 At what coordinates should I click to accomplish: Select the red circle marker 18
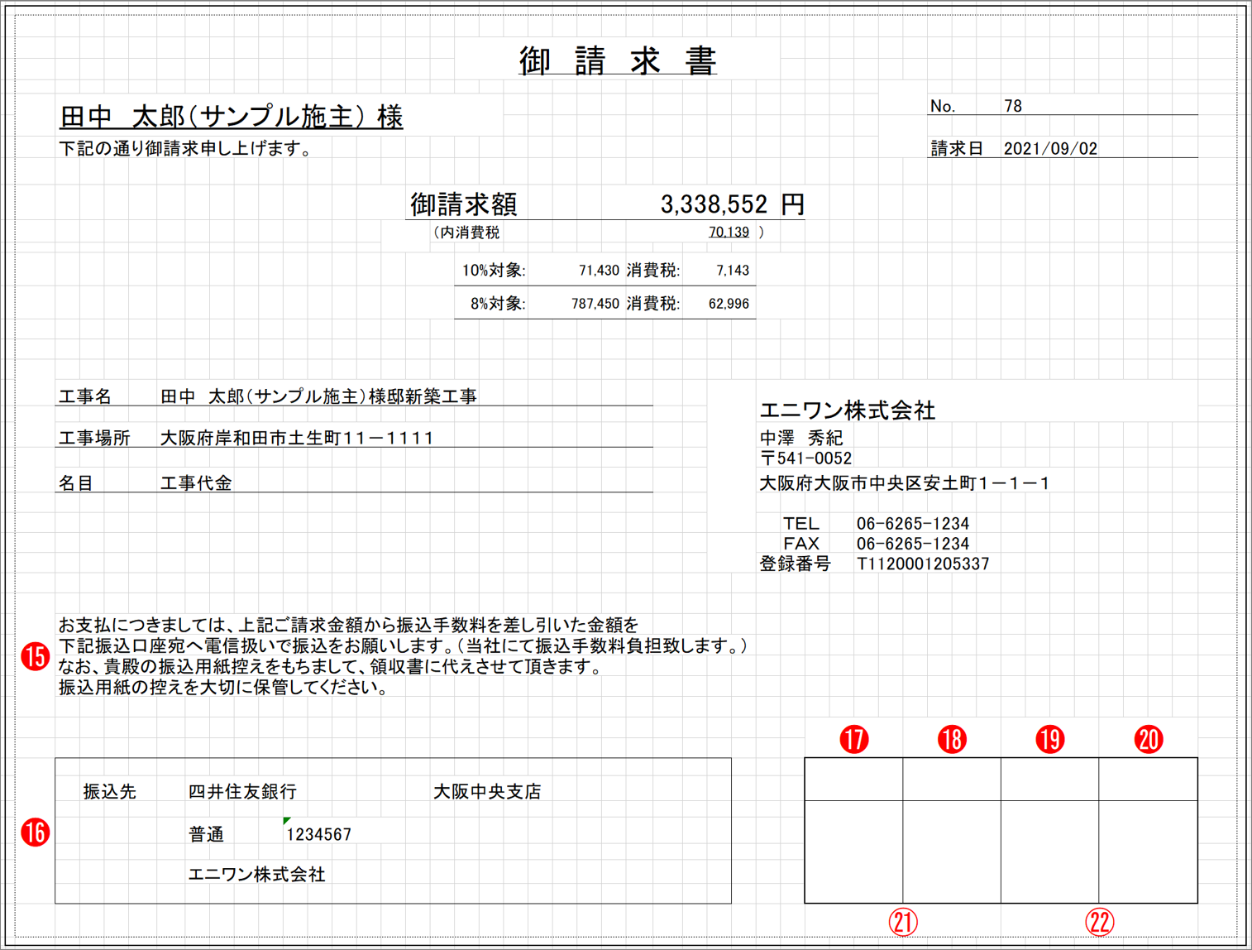[x=952, y=739]
